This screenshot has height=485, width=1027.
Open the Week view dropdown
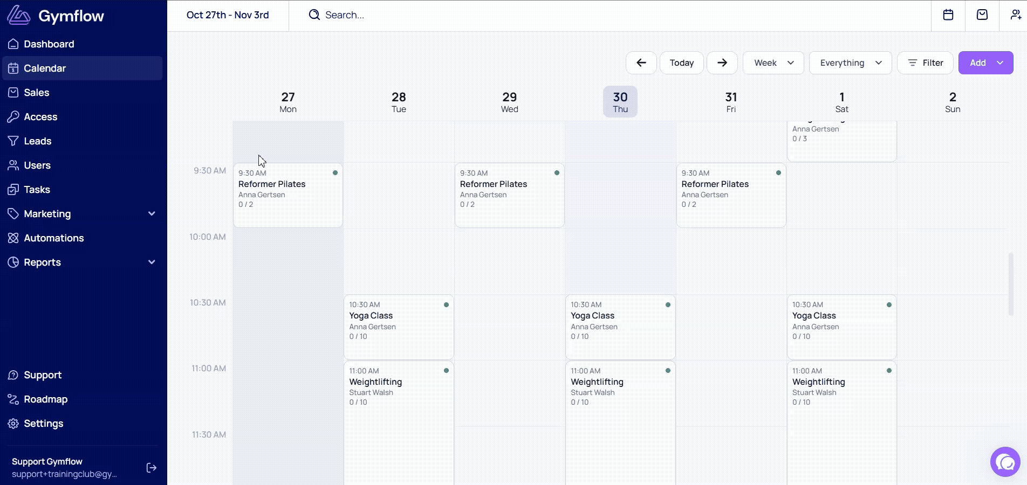[x=773, y=63]
